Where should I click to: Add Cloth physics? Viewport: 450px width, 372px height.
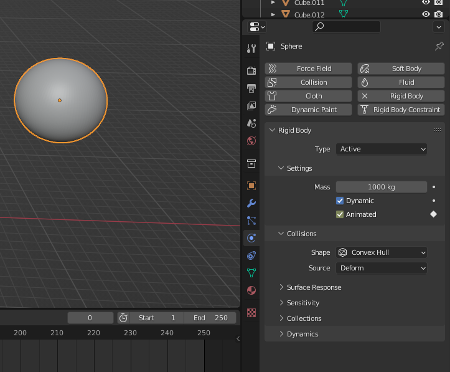(x=308, y=96)
